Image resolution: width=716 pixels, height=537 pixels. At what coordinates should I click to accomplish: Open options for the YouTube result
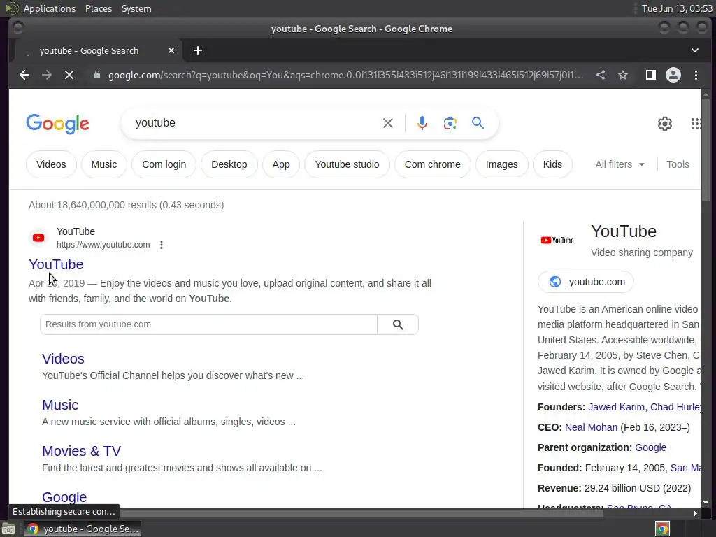[x=162, y=245]
